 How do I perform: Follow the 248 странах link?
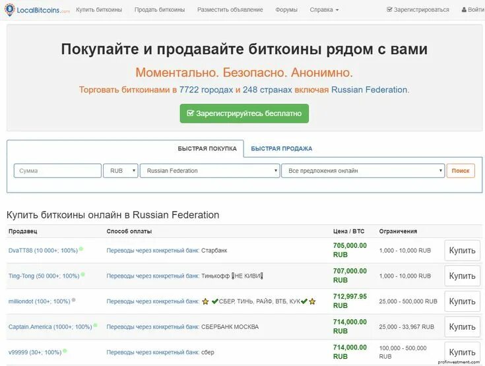point(267,90)
